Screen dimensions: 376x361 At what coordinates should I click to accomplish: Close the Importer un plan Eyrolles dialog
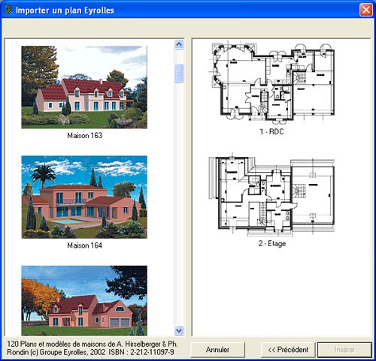pyautogui.click(x=365, y=10)
